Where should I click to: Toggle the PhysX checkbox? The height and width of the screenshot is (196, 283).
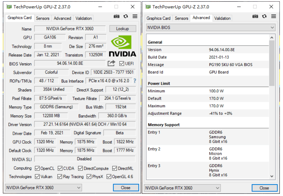(x=89, y=177)
